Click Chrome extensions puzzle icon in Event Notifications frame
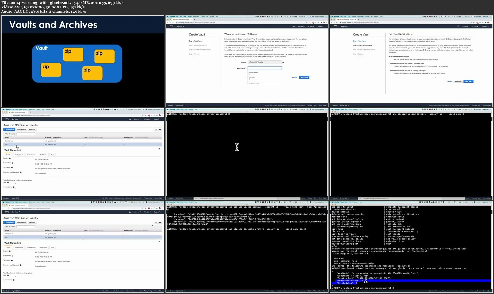This screenshot has height=294, width=494. 485,22
